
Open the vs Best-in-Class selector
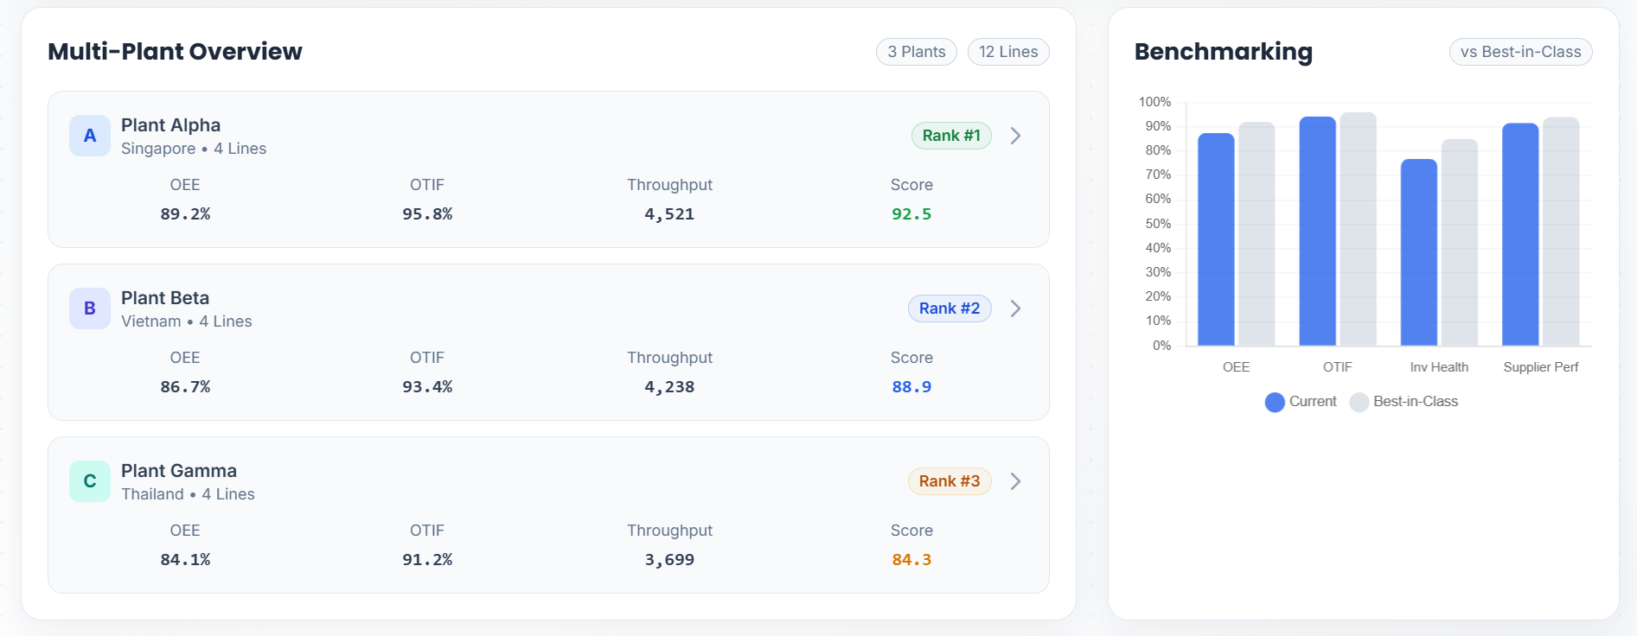pyautogui.click(x=1520, y=52)
